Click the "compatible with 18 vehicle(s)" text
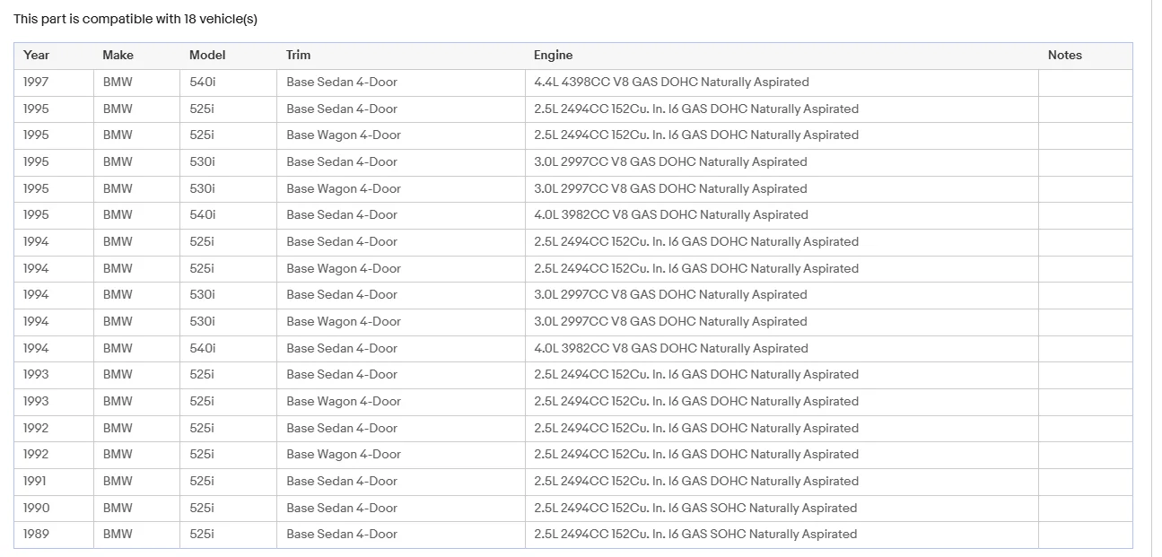This screenshot has height=557, width=1162. (170, 19)
